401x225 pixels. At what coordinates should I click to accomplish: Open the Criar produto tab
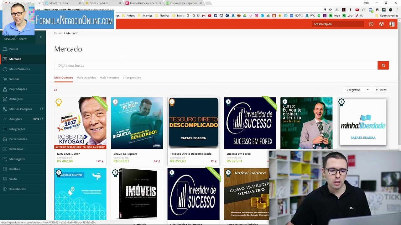tap(132, 77)
